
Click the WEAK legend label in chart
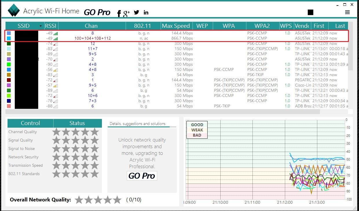pyautogui.click(x=197, y=130)
